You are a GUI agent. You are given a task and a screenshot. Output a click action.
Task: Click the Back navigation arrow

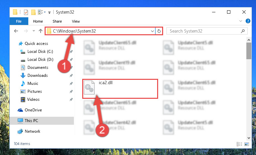(x=16, y=31)
